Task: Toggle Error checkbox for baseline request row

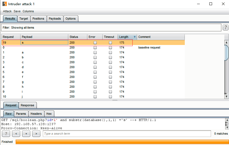Action: 95,47
